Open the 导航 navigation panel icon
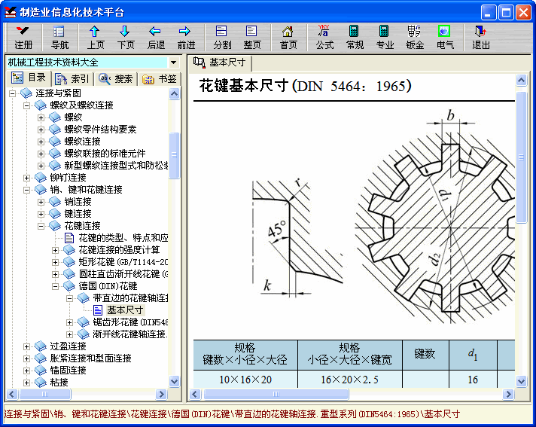 click(59, 37)
